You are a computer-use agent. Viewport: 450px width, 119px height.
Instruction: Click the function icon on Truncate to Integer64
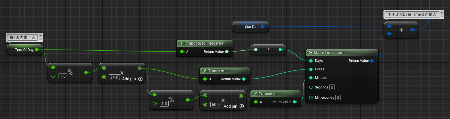[x=181, y=44]
